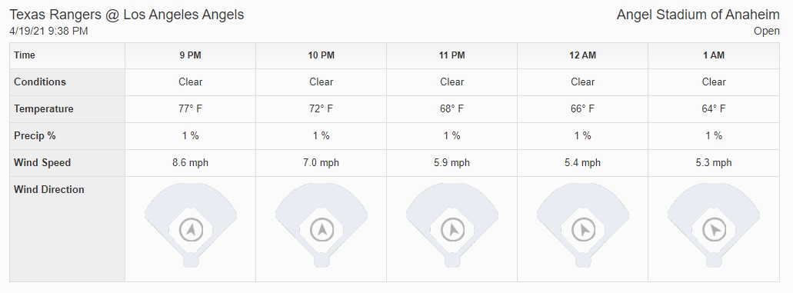Click the Conditions row label
793x293 pixels.
(x=40, y=82)
